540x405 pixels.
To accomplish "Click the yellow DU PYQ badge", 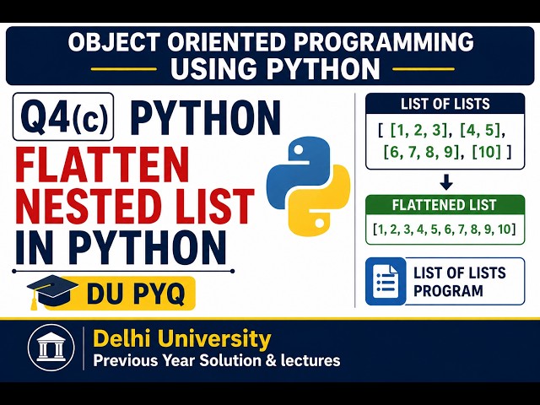I will click(x=120, y=294).
